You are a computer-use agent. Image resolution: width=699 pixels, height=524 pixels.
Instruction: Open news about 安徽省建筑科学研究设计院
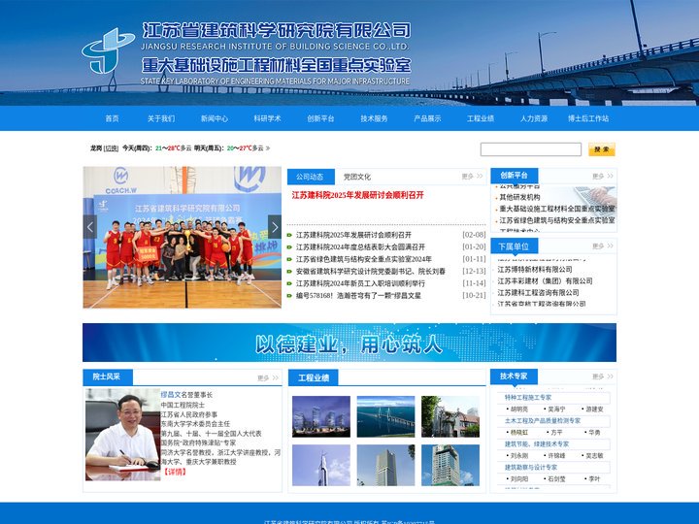[371, 271]
